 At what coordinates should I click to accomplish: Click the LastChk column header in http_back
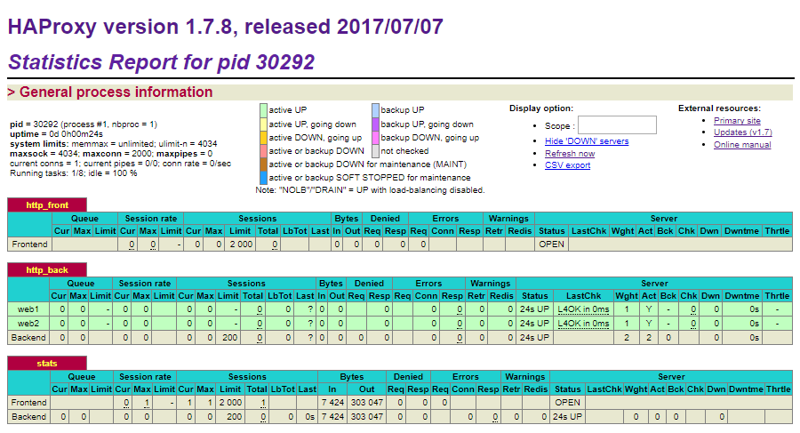coord(583,296)
